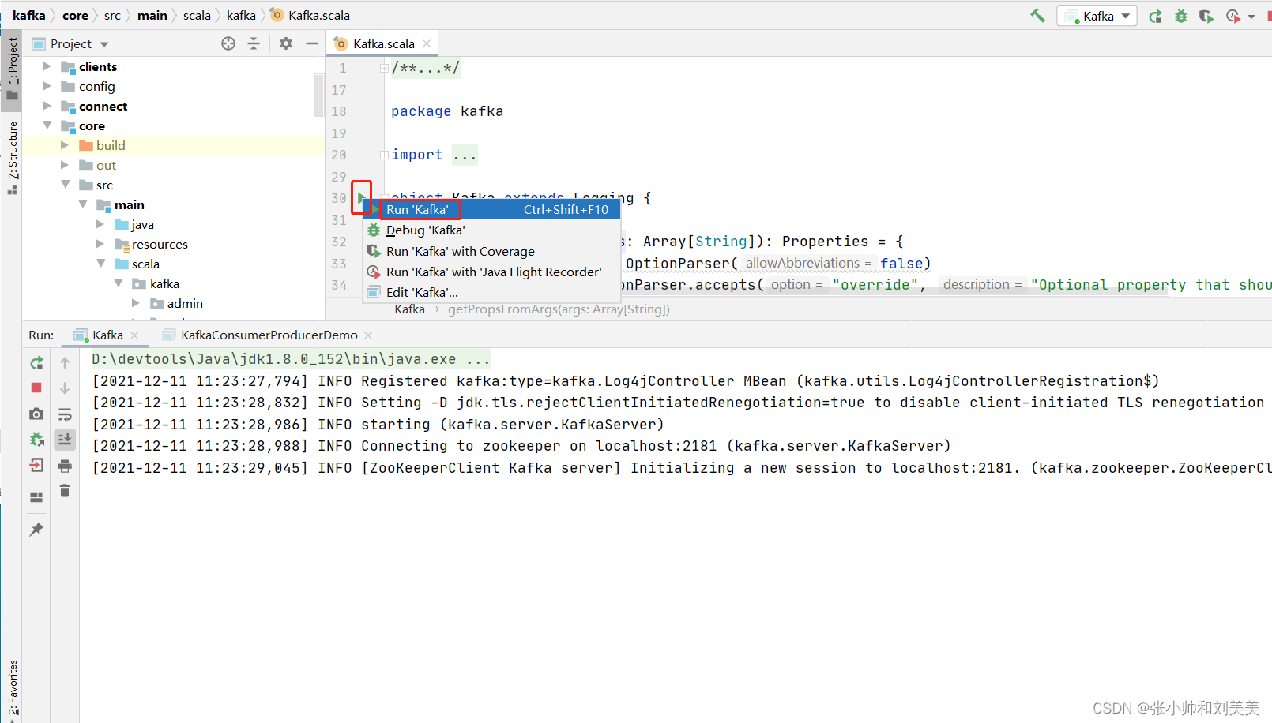Screen dimensions: 1272x723
Task: Click the Dump Threads camera icon
Action: (x=36, y=414)
